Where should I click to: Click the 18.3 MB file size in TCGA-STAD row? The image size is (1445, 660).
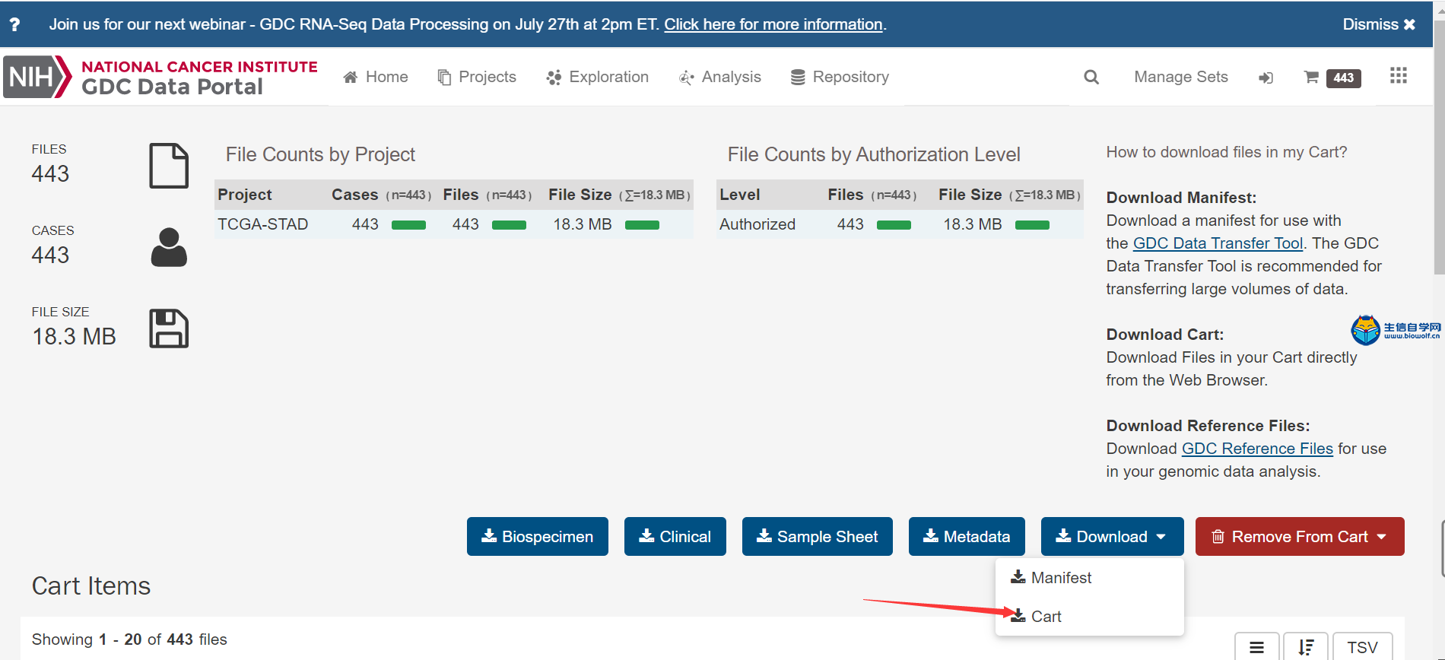583,224
